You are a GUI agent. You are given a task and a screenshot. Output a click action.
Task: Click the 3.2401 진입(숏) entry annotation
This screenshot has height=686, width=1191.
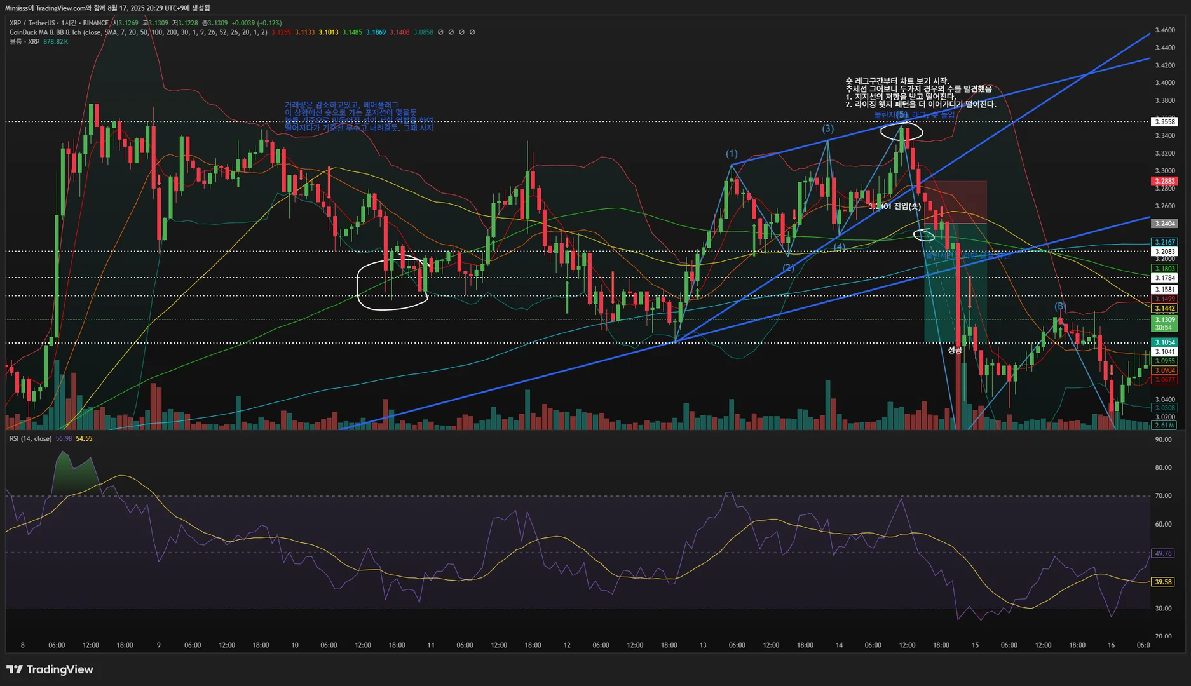(895, 206)
